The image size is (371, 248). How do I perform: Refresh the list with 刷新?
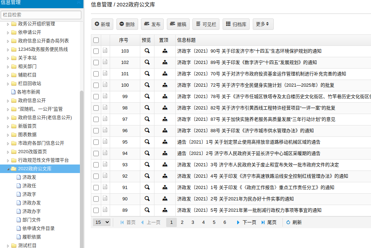coord(294,222)
